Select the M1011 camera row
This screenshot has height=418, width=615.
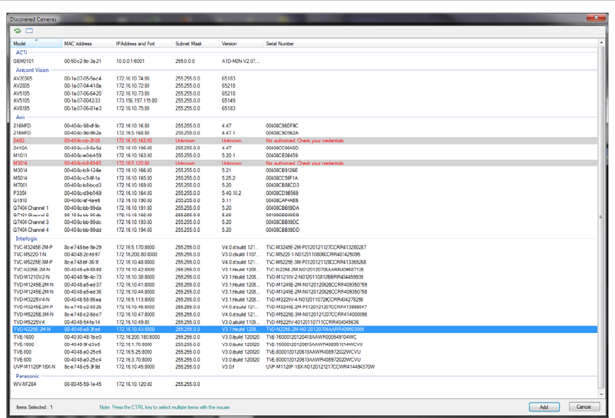click(x=305, y=156)
